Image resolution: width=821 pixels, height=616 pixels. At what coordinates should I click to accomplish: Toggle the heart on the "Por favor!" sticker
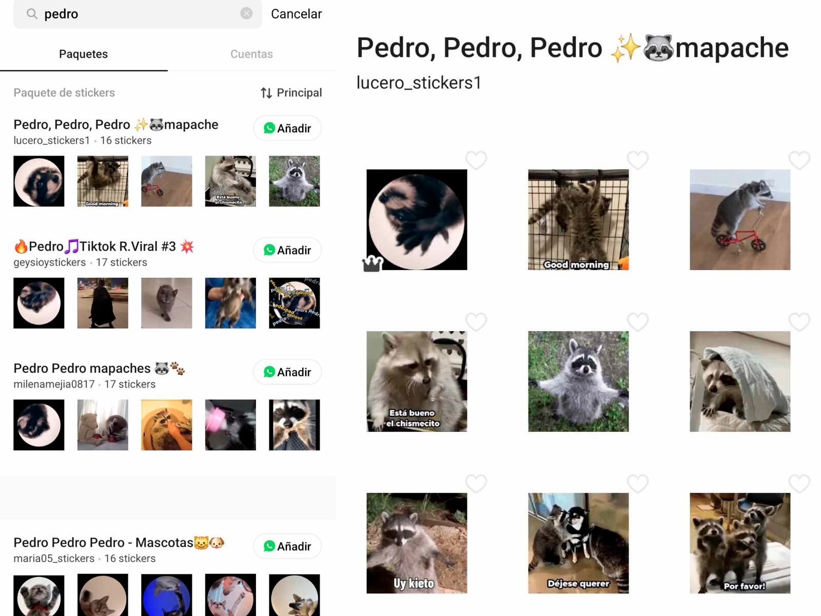(799, 483)
